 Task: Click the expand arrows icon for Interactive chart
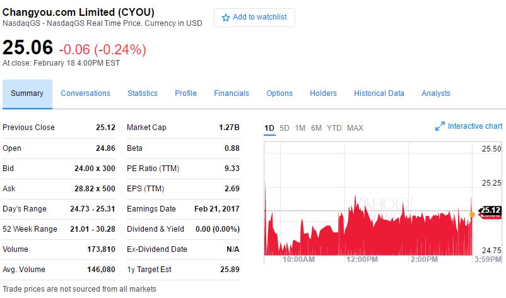point(440,126)
